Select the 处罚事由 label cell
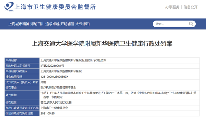This screenshot has width=206, height=119. point(22,88)
